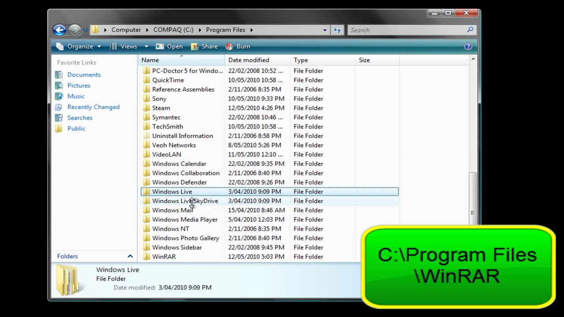This screenshot has height=317, width=564.
Task: Select COMPAQ (C:) in the address bar
Action: pos(173,29)
